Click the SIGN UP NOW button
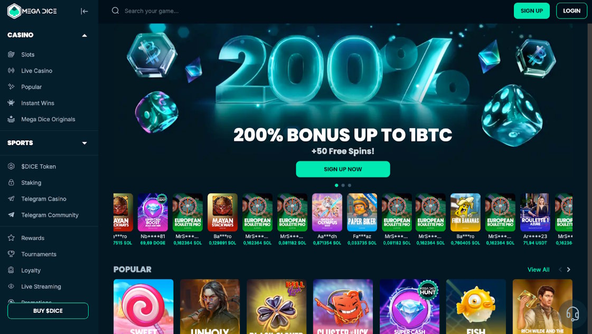Screen dimensions: 592x334 343,169
